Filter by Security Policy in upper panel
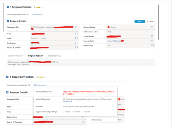The width and height of the screenshot is (172, 127). 152,41
